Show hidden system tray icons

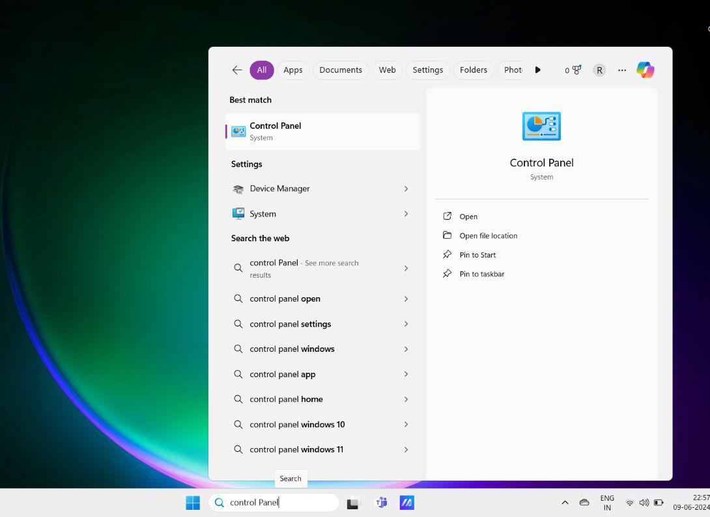pos(565,503)
